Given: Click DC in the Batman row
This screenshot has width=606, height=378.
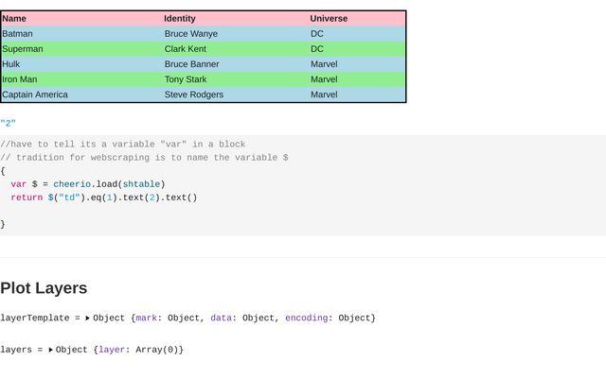Looking at the screenshot, I should coord(317,34).
